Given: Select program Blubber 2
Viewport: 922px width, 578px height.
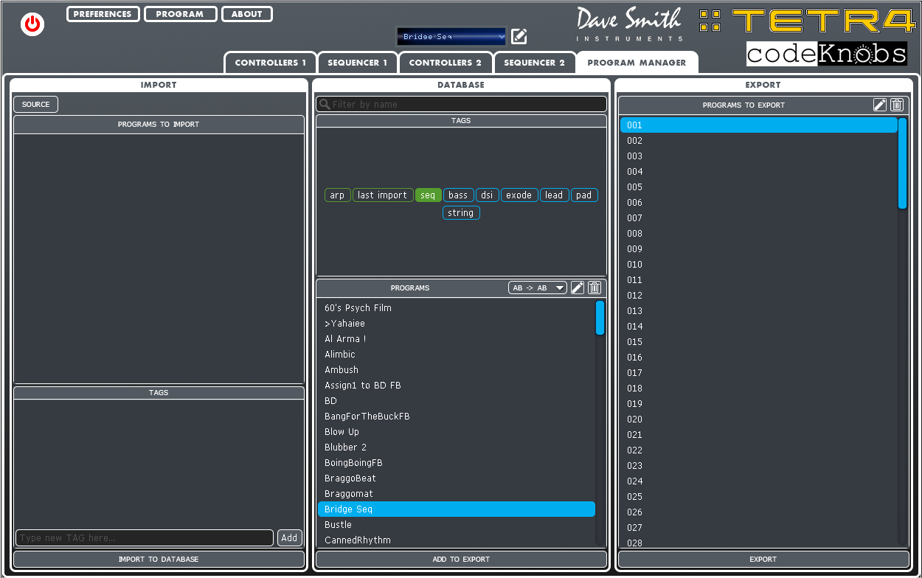Looking at the screenshot, I should point(457,448).
